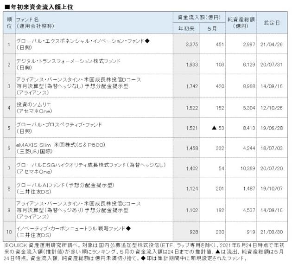Image resolution: width=292 pixels, height=271 pixels.
Task: Click May inflow value 103
Action: pyautogui.click(x=220, y=65)
